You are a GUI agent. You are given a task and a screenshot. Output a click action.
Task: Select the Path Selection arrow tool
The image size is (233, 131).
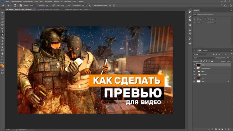(x=3, y=47)
